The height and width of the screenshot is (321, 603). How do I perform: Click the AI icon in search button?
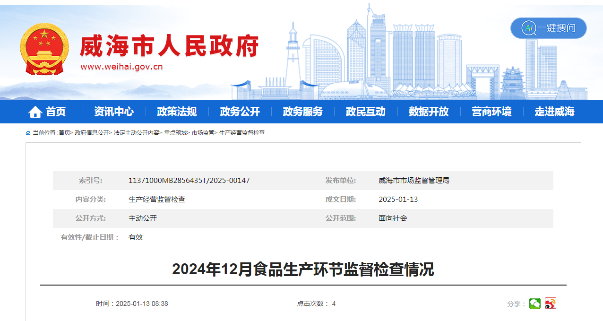pyautogui.click(x=528, y=28)
